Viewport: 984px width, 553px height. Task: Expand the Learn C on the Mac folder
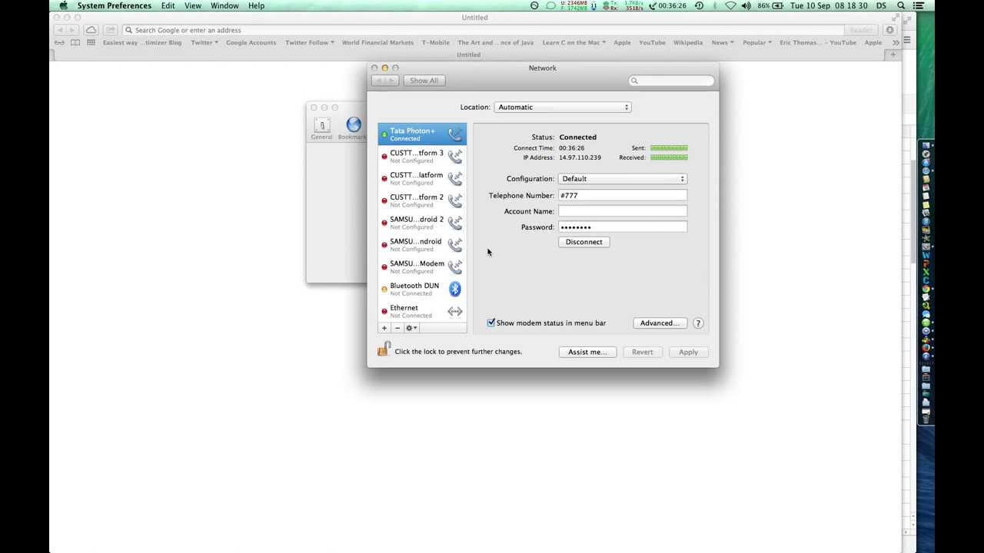[574, 43]
